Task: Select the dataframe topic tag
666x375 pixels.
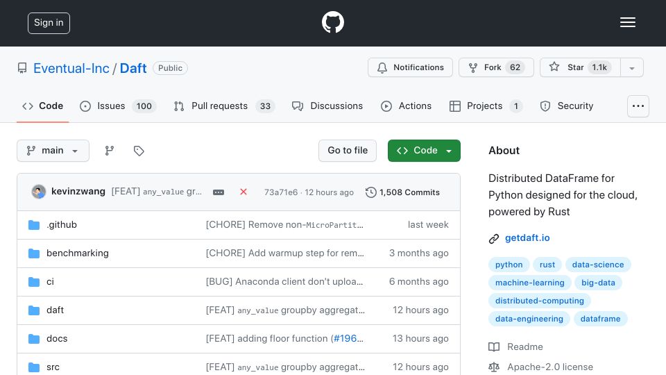Action: [600, 319]
